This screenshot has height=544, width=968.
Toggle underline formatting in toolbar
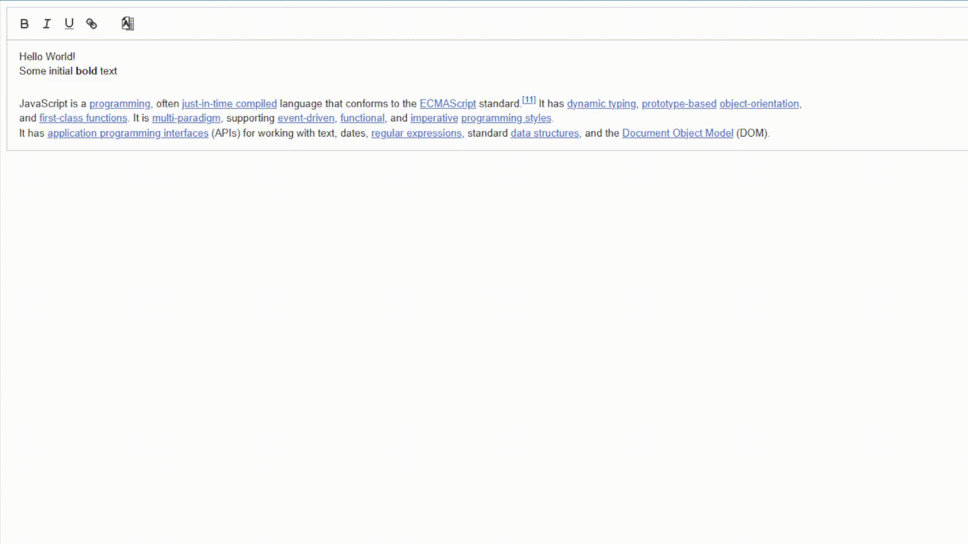coord(69,24)
